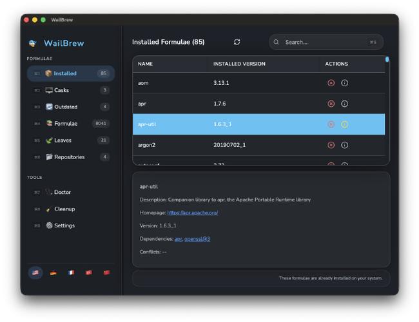Open the Casks section
This screenshot has height=322, width=419.
pyautogui.click(x=61, y=90)
